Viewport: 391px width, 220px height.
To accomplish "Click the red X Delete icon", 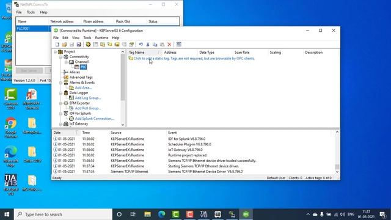I will [169, 45].
